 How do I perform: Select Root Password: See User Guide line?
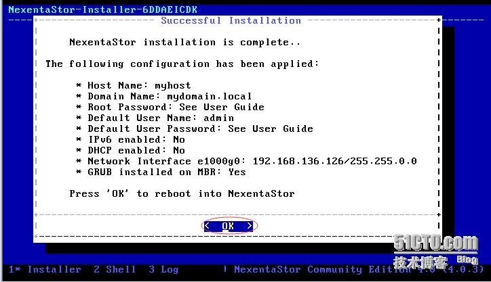click(x=170, y=107)
